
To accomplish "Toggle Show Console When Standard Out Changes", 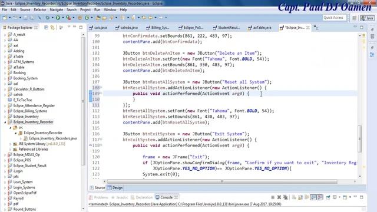I will (x=313, y=197).
